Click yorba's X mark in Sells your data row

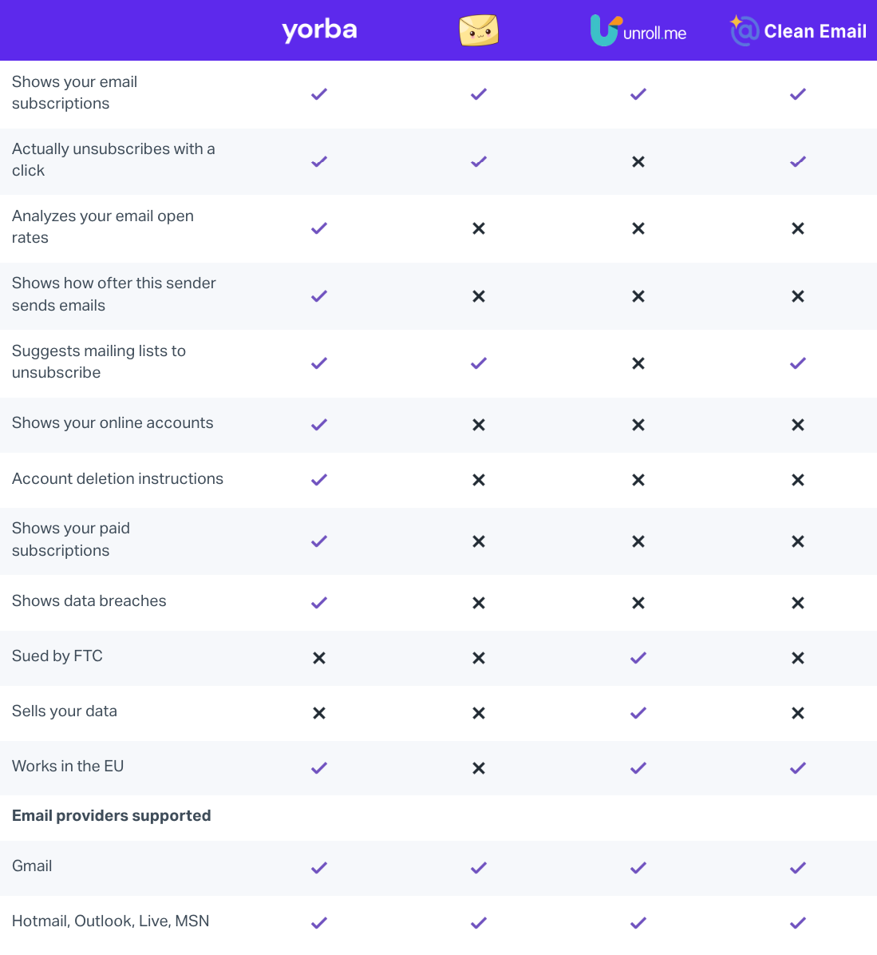[x=319, y=712]
